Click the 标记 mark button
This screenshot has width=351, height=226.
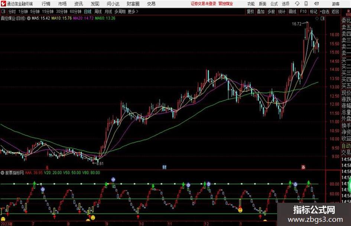pyautogui.click(x=313, y=12)
